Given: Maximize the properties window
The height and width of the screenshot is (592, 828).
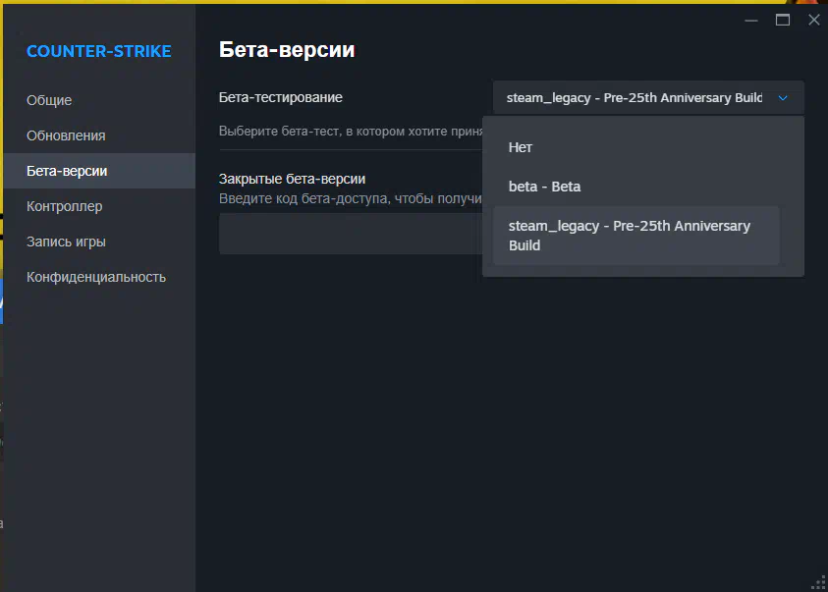Looking at the screenshot, I should 783,20.
